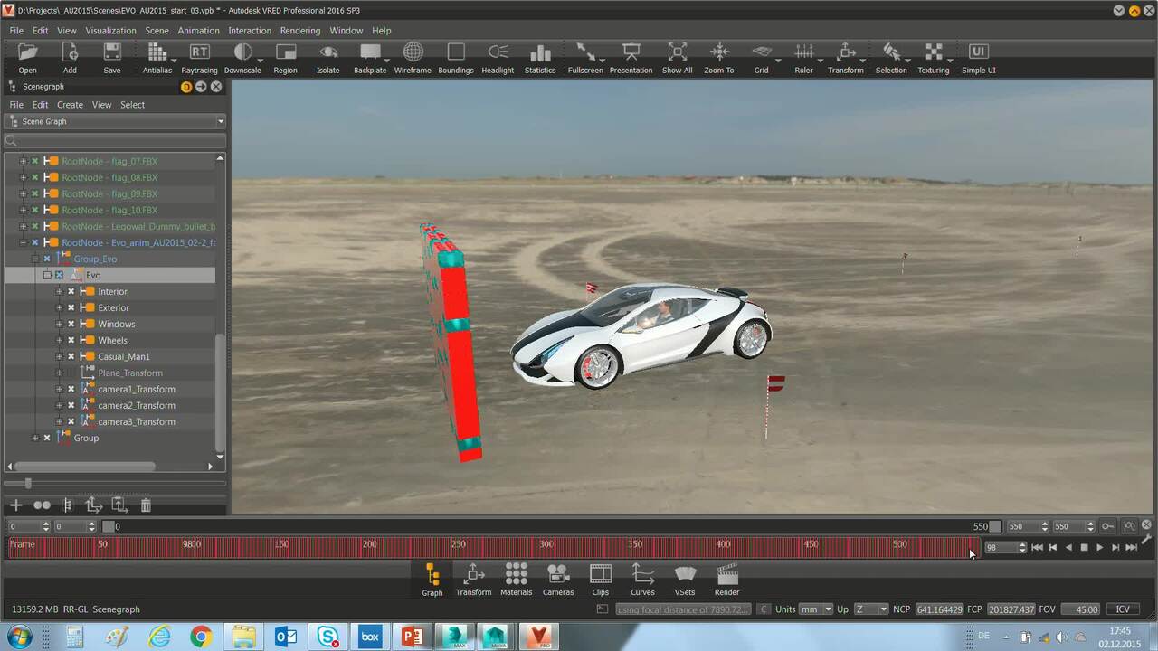The height and width of the screenshot is (651, 1158).
Task: Open the Clips module
Action: 601,580
